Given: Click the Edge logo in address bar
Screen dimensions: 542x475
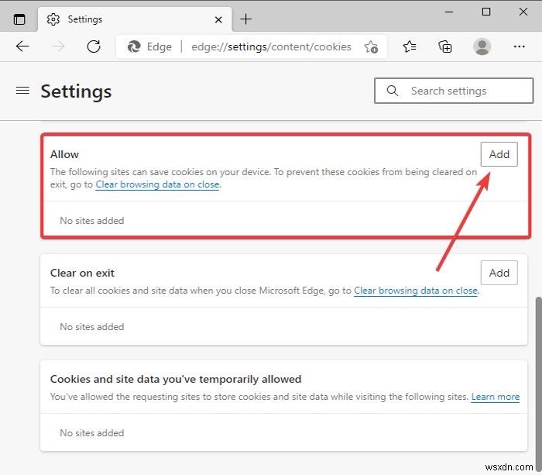Looking at the screenshot, I should [x=134, y=46].
